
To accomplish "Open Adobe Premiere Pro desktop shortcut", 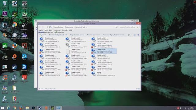I will (x=5, y=15).
